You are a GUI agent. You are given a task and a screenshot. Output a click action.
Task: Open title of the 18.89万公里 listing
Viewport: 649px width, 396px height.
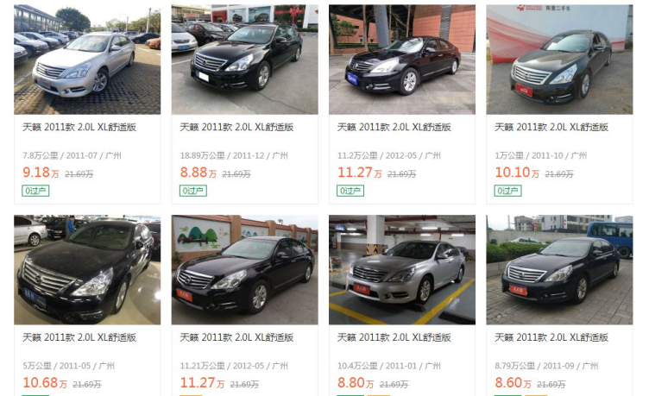click(236, 127)
